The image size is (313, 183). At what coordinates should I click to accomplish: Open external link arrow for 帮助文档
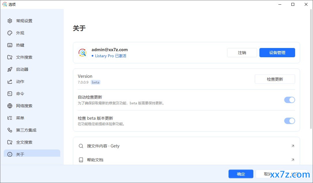293,160
